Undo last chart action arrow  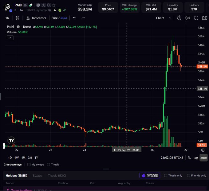click(x=75, y=18)
